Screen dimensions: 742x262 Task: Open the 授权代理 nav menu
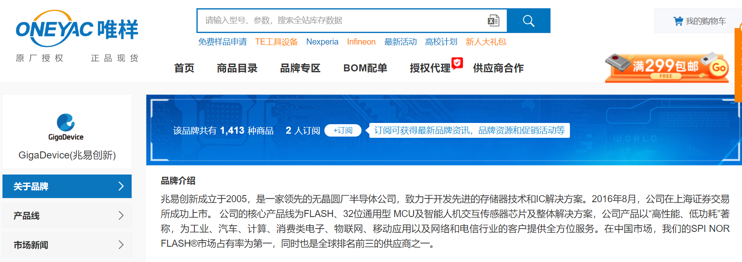coord(430,68)
